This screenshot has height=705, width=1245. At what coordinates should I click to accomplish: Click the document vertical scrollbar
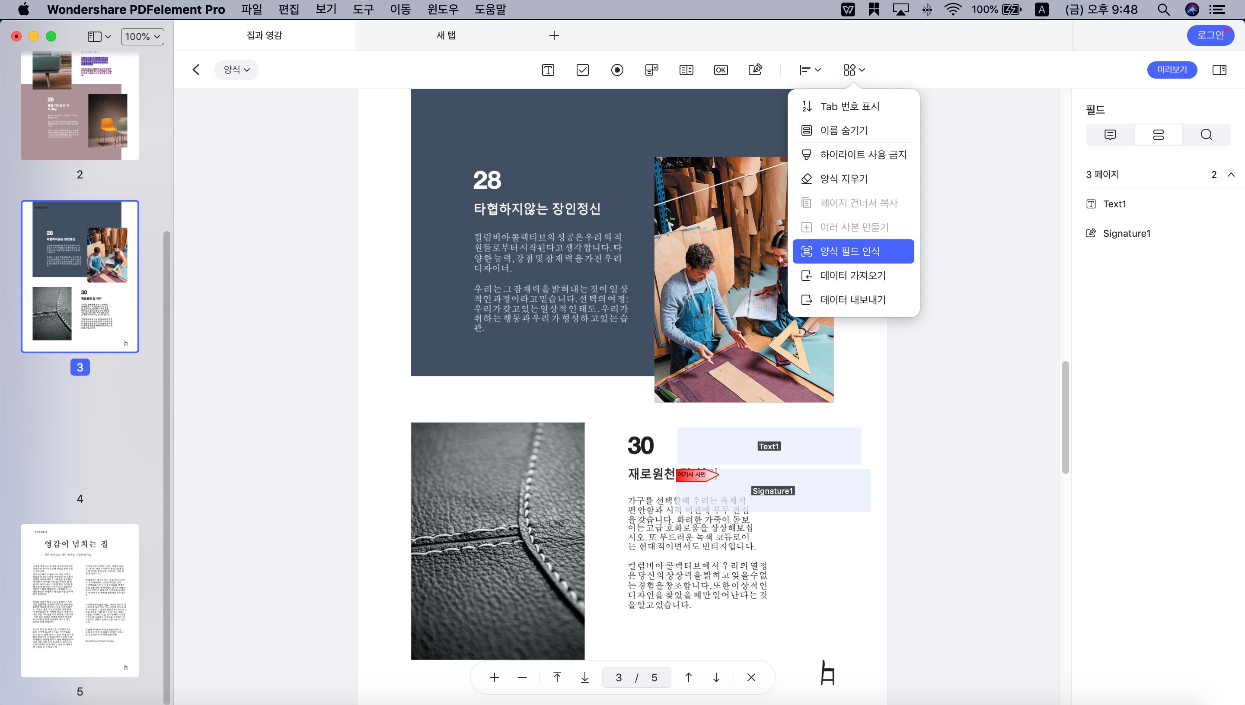coord(1065,417)
